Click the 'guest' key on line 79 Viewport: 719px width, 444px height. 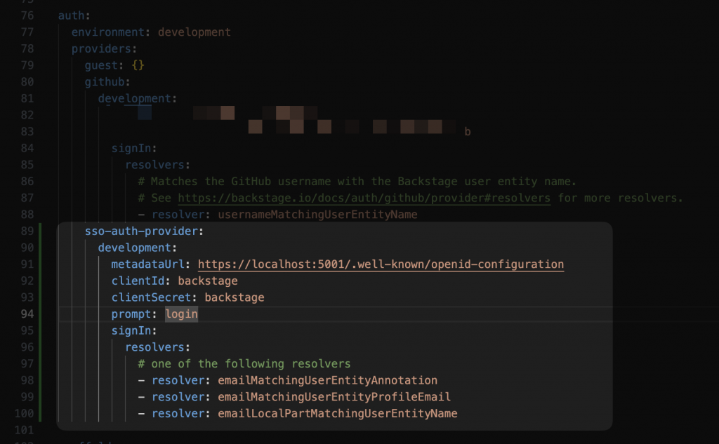tap(101, 65)
